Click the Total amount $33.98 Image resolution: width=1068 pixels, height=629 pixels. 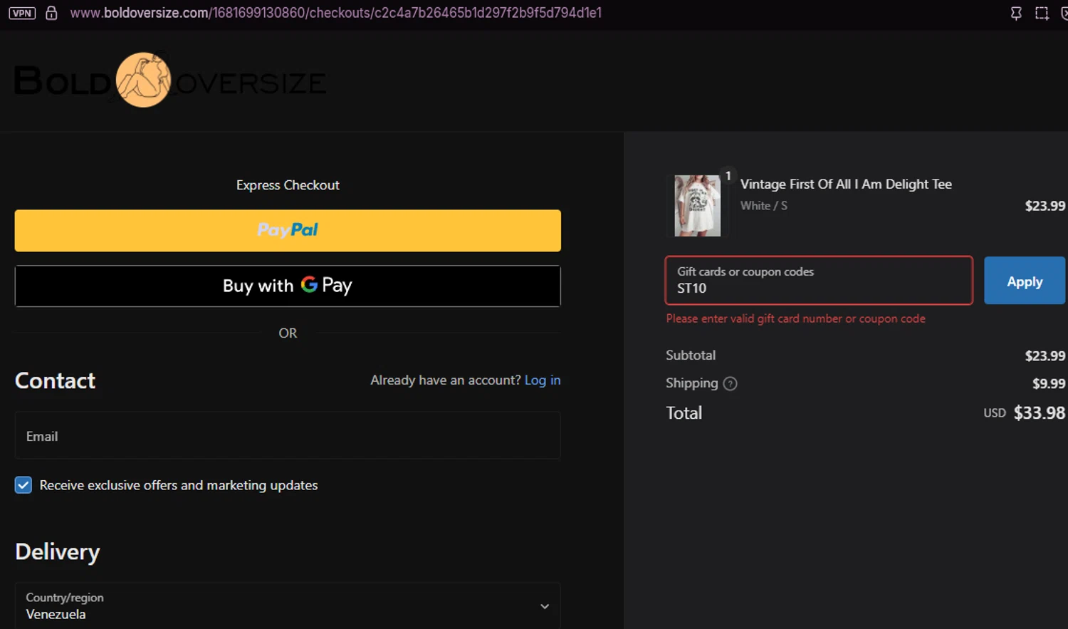click(1039, 412)
